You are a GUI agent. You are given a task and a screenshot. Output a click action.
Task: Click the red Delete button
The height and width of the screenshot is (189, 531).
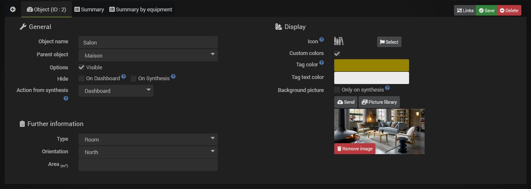[x=509, y=10]
